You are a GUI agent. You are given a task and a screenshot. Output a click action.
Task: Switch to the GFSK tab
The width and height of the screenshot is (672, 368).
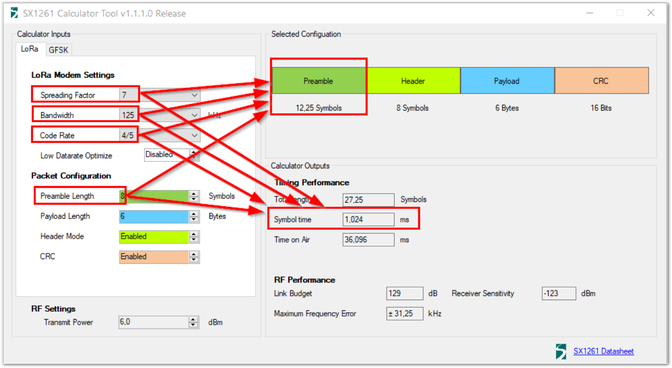click(59, 50)
